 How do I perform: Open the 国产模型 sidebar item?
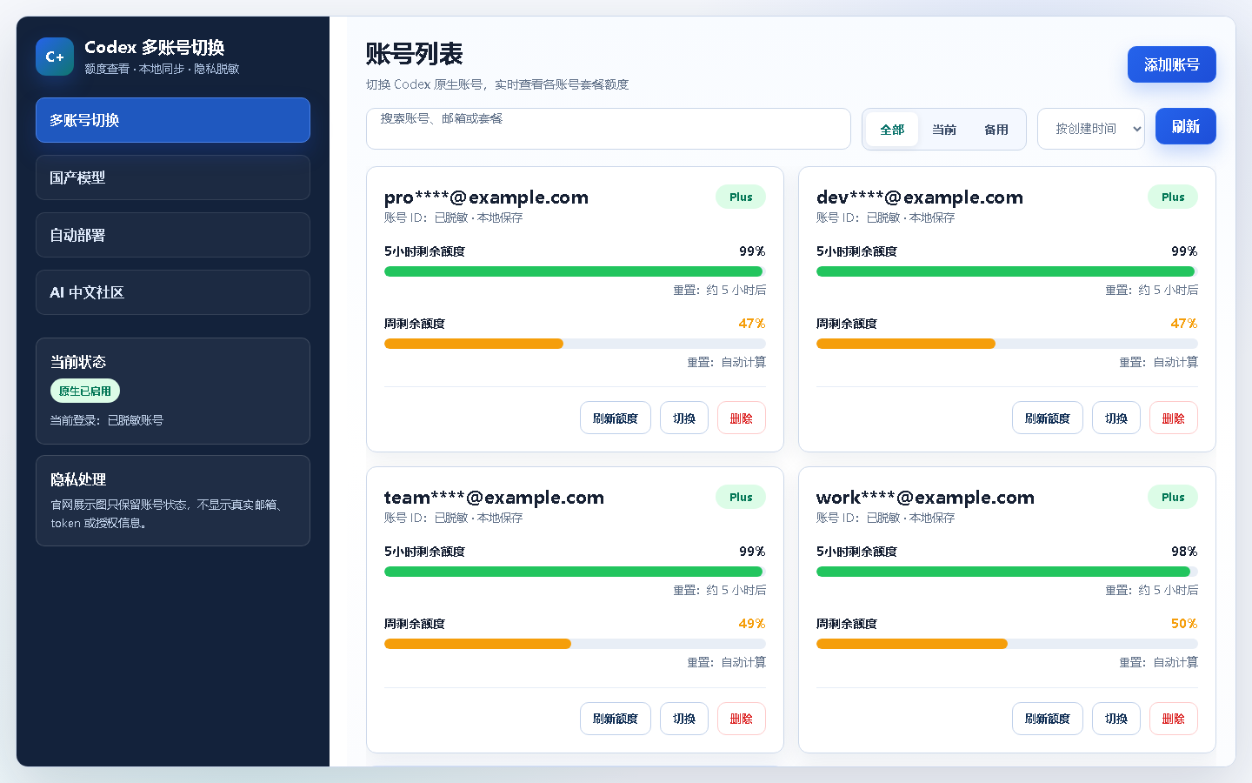[173, 177]
